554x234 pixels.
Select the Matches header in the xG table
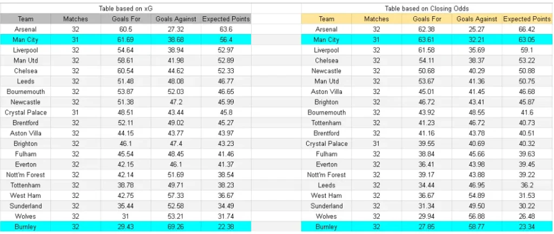(x=75, y=19)
